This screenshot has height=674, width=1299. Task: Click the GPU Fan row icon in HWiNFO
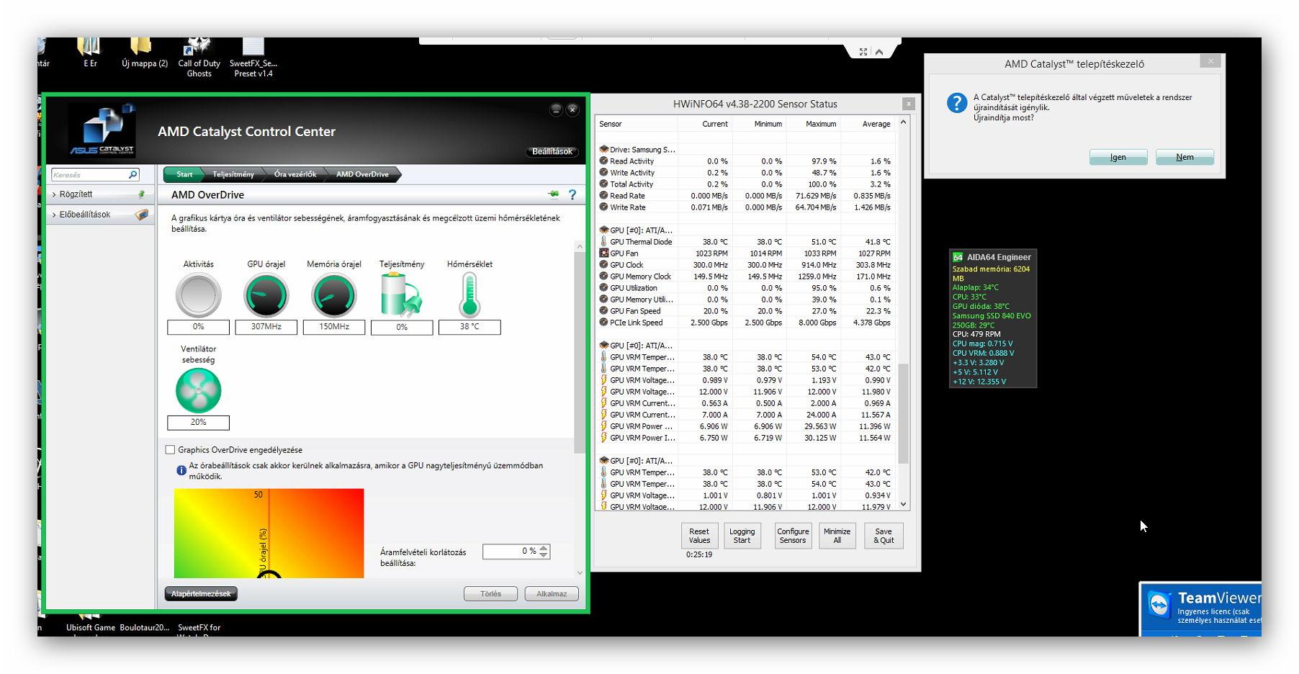(604, 253)
